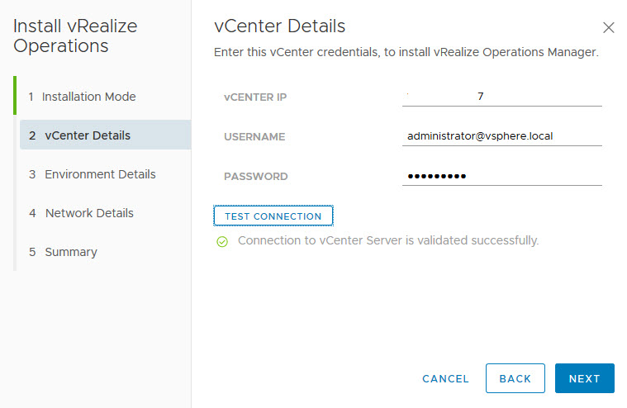Go to step 1 Installation Mode

point(88,97)
